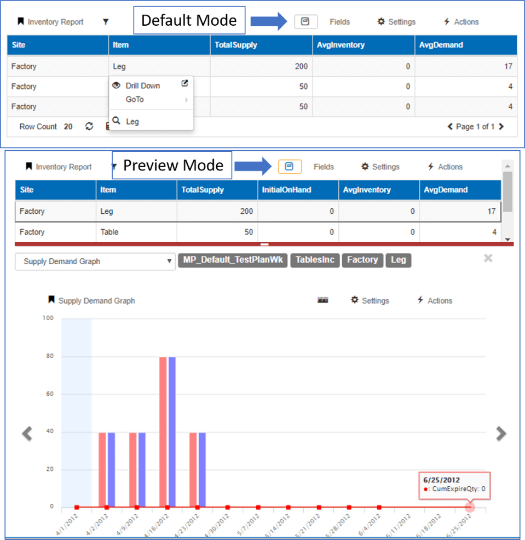Refresh the table using the refresh icon

click(89, 127)
